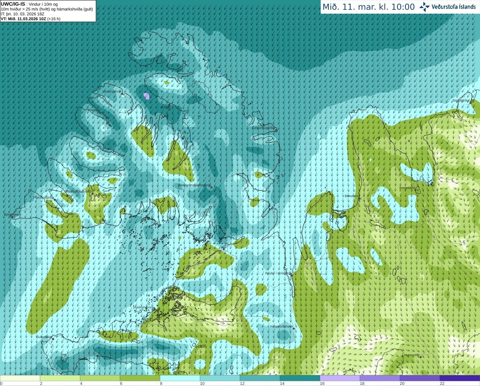Click the Steingrímsfjarðarheiði station marker
480x386 pixels.
[x=211, y=187]
